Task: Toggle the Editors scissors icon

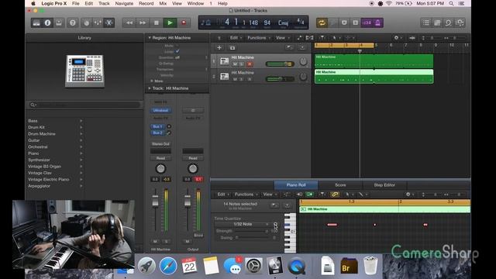Action: (108, 22)
